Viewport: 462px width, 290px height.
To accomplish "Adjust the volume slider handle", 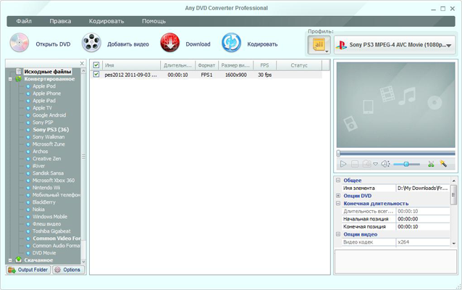I will click(x=406, y=164).
